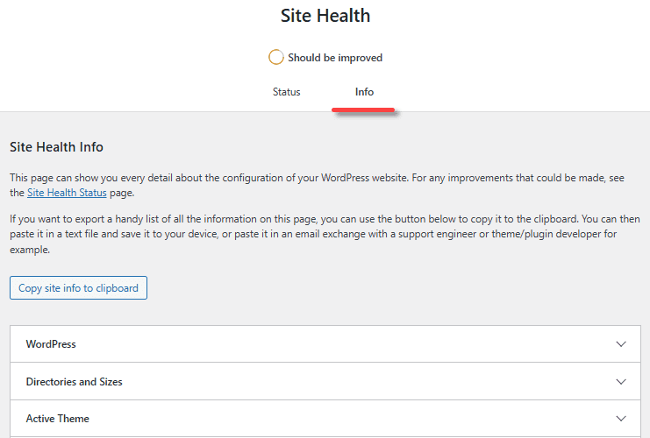Click the Site Health Info heading
This screenshot has width=650, height=438.
[56, 147]
